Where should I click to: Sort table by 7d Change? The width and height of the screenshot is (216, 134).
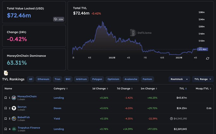click(x=125, y=88)
